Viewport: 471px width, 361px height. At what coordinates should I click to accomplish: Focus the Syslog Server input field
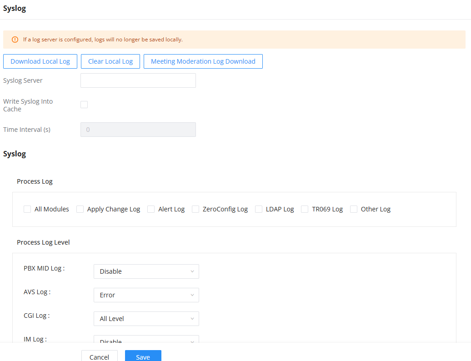138,80
